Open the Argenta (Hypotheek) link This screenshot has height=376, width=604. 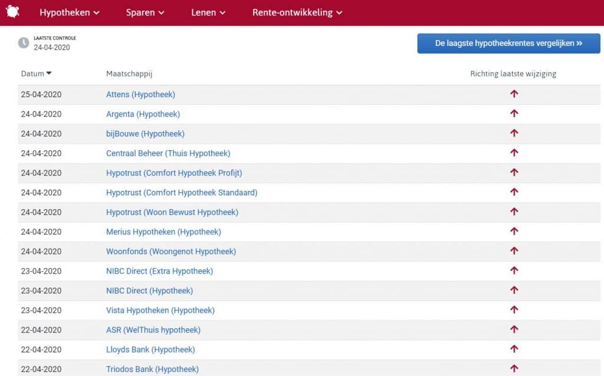(x=143, y=114)
